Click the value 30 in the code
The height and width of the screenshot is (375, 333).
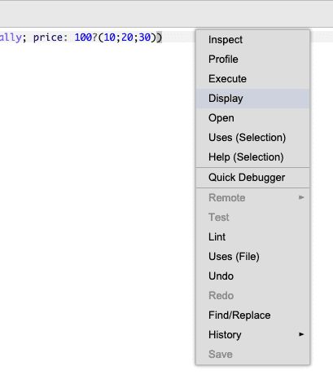145,37
